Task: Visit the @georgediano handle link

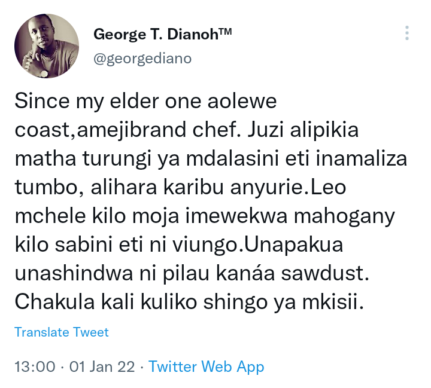Action: (x=142, y=59)
